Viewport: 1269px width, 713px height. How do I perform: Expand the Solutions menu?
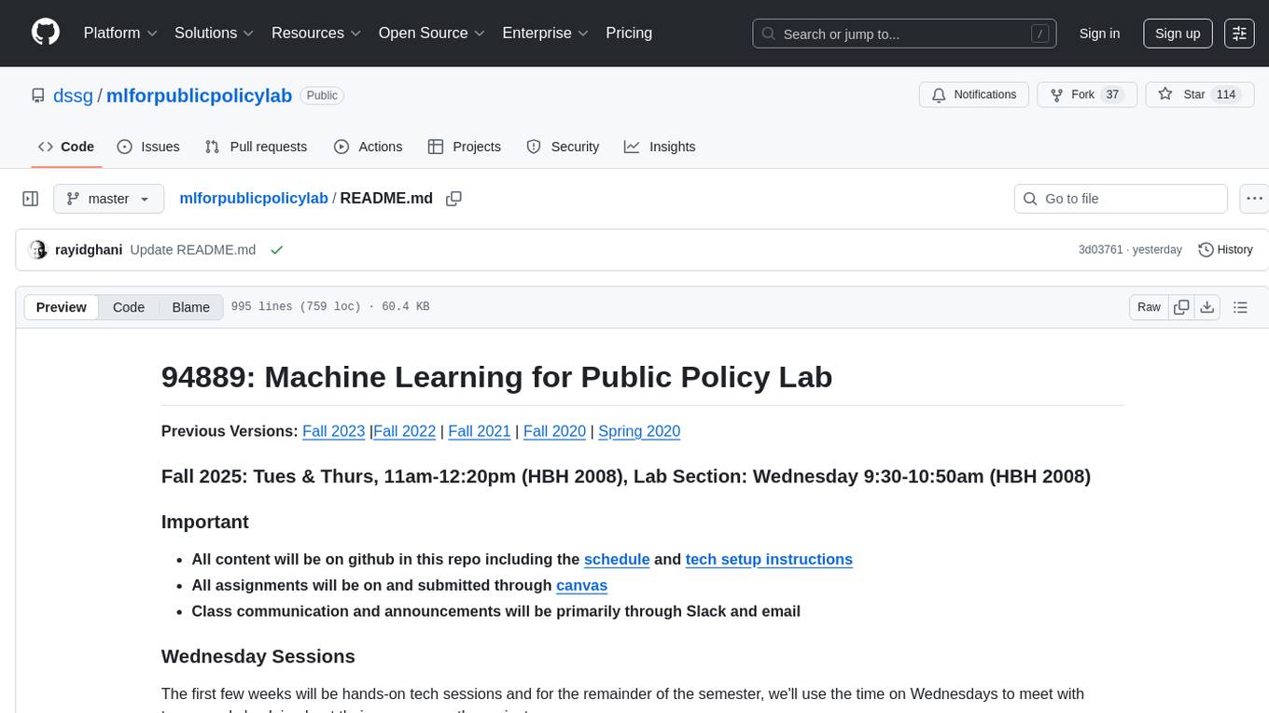[x=214, y=33]
